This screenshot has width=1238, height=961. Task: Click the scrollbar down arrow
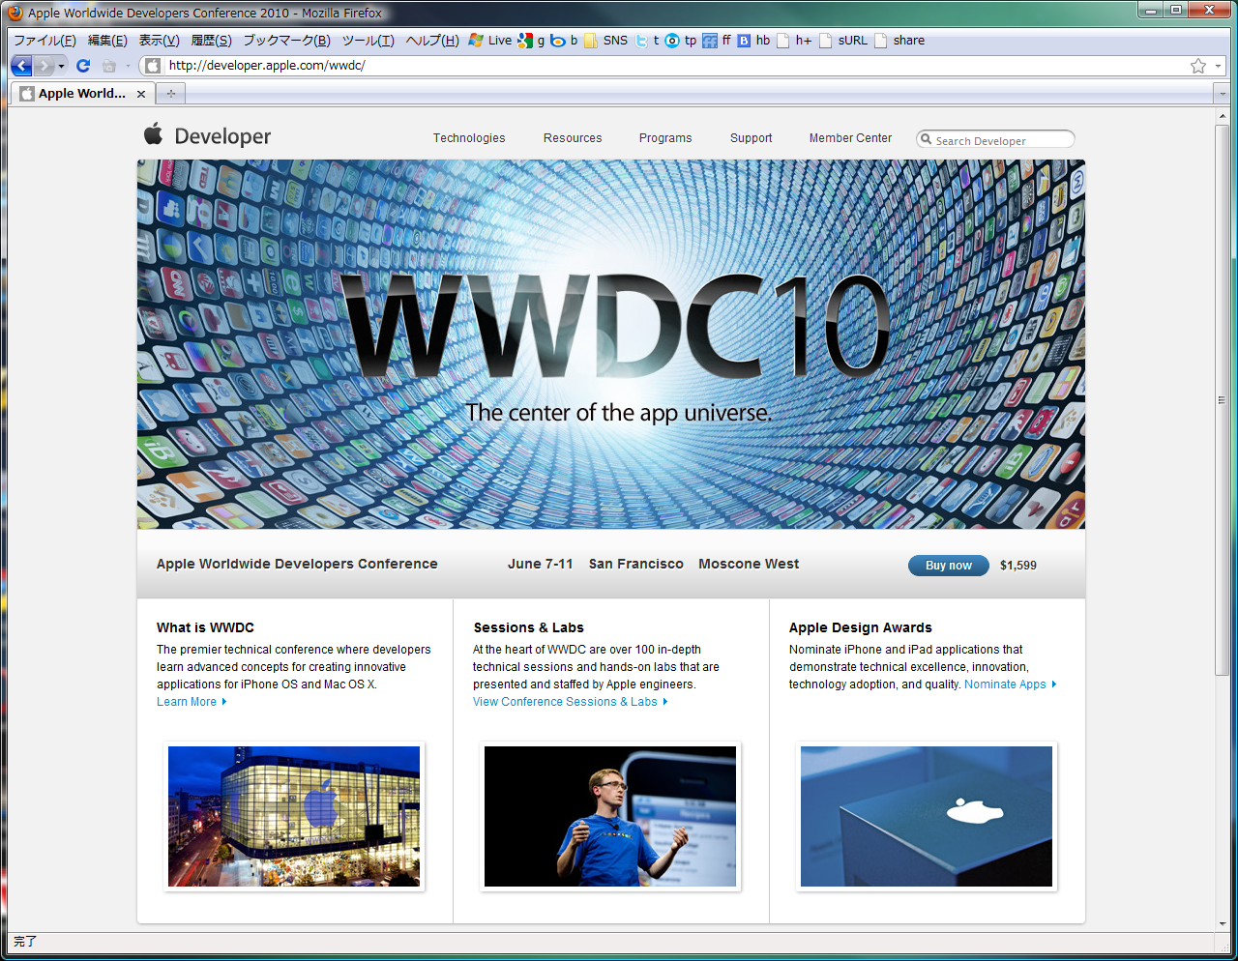[1222, 923]
